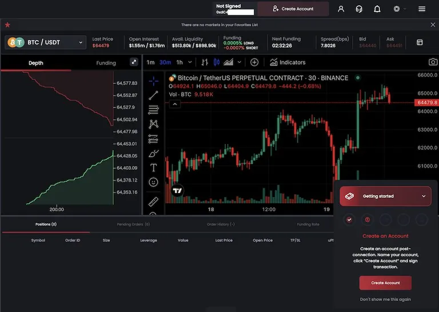Open the network dropdown arrow in header
439x312 pixels.
click(x=405, y=9)
